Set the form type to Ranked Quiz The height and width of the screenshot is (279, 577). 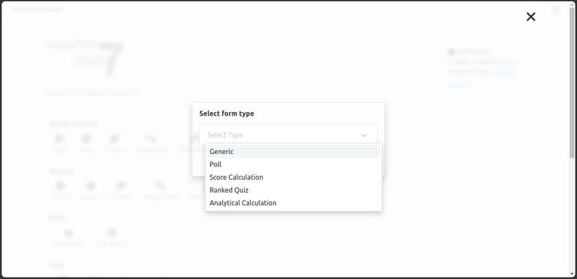(x=293, y=190)
